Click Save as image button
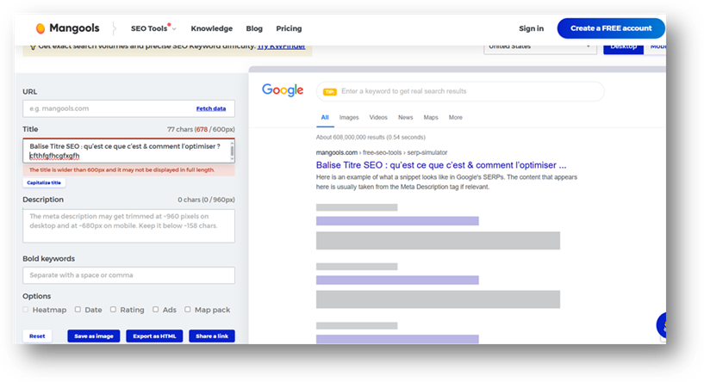Screen dimensions: 704x382 coord(93,336)
